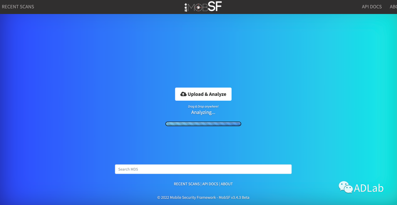The height and width of the screenshot is (205, 397).
Task: Open RECENT SCANS in the top navigation bar
Action: tap(18, 7)
